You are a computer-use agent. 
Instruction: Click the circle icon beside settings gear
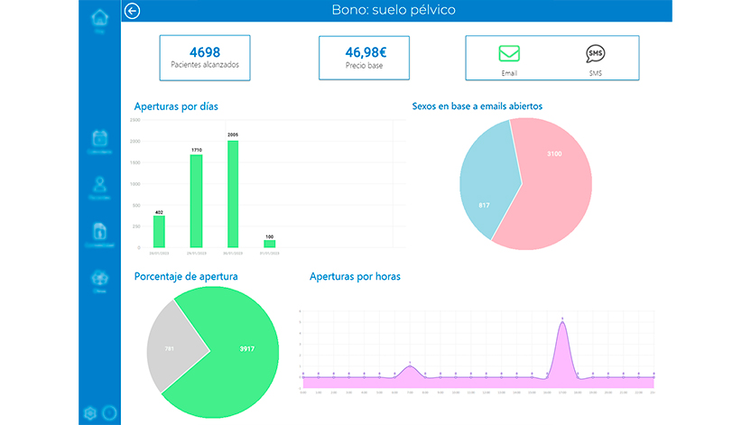point(109,413)
